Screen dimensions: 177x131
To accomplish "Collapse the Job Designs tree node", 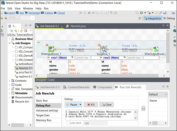I will pyautogui.click(x=9, y=43).
